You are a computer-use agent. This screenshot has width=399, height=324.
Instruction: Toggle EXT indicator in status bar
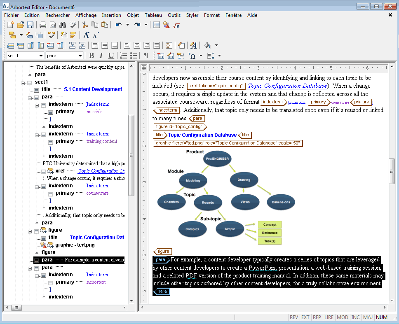pyautogui.click(x=305, y=317)
